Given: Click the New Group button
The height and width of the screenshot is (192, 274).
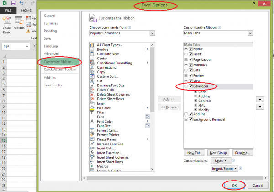Looking at the screenshot, I should tap(218, 153).
